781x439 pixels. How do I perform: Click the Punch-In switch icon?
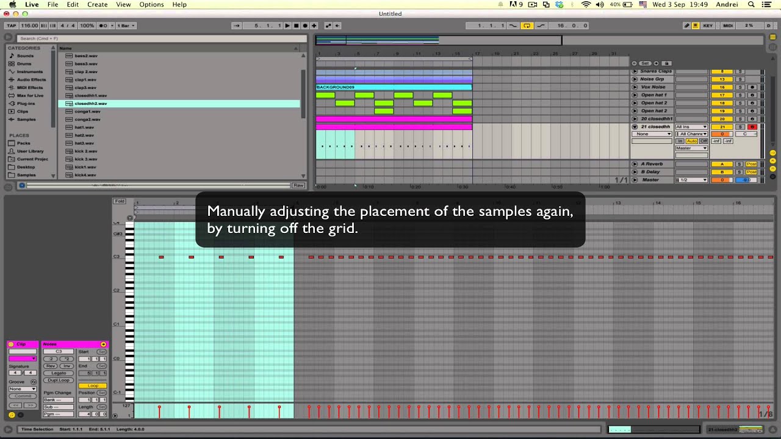point(513,26)
